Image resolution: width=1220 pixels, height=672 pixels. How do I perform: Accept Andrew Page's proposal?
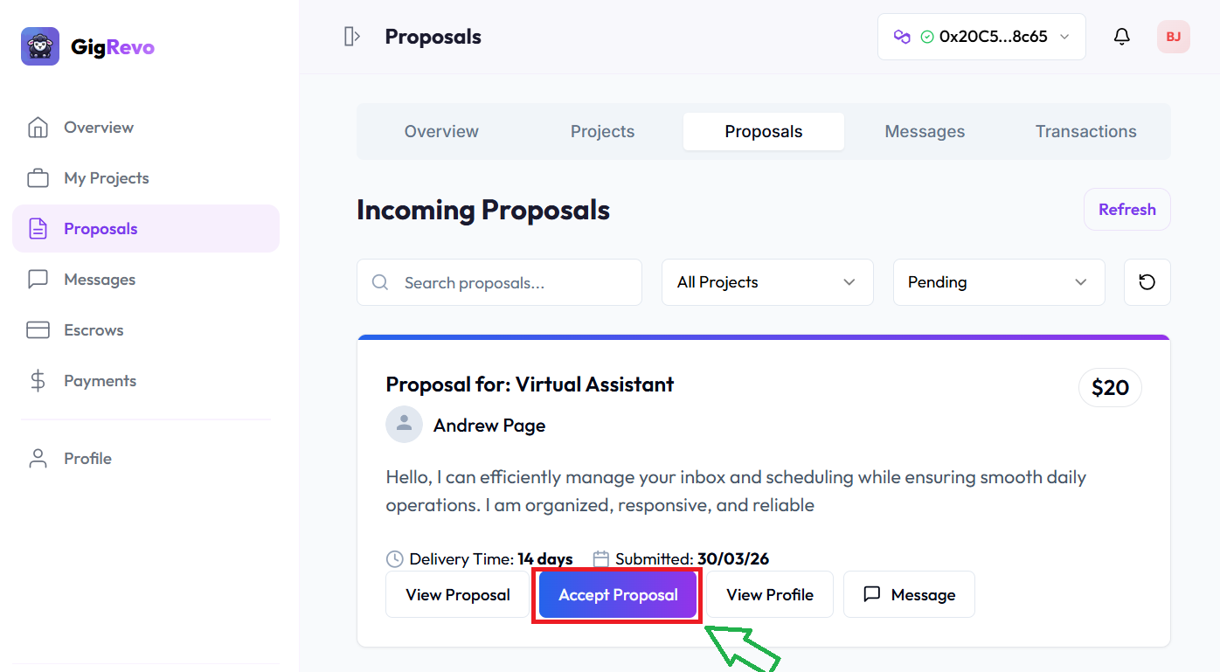point(617,594)
